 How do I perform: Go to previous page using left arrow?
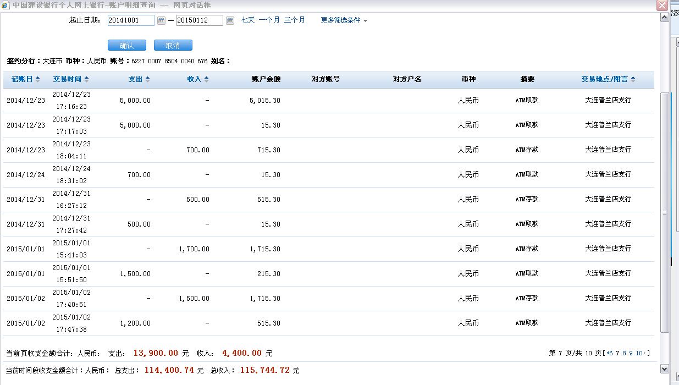(x=609, y=353)
